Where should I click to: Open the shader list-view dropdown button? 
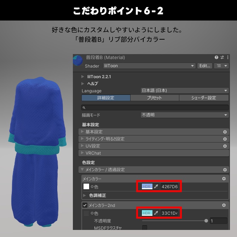click(x=221, y=66)
